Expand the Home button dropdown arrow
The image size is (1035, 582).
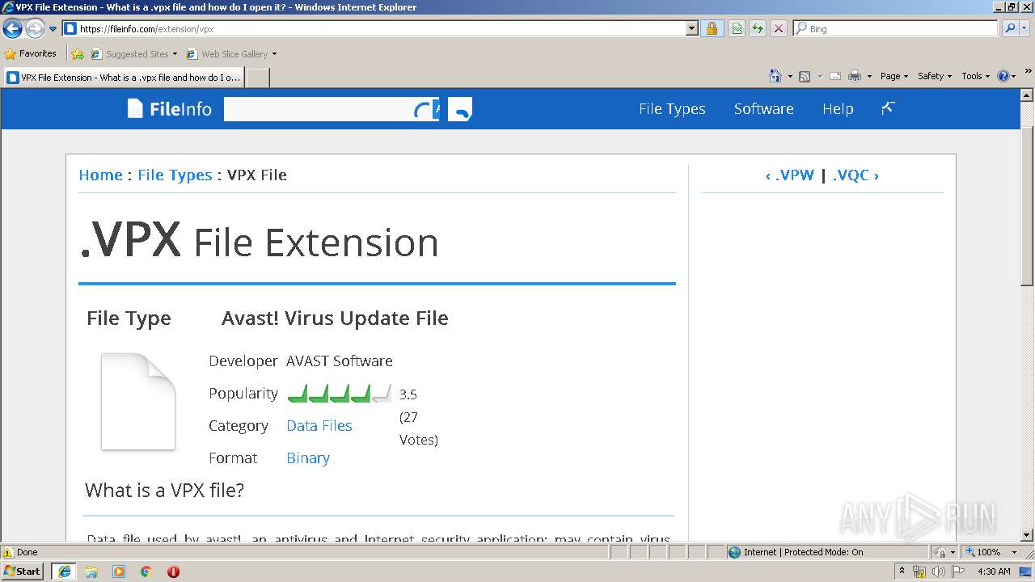pos(790,76)
